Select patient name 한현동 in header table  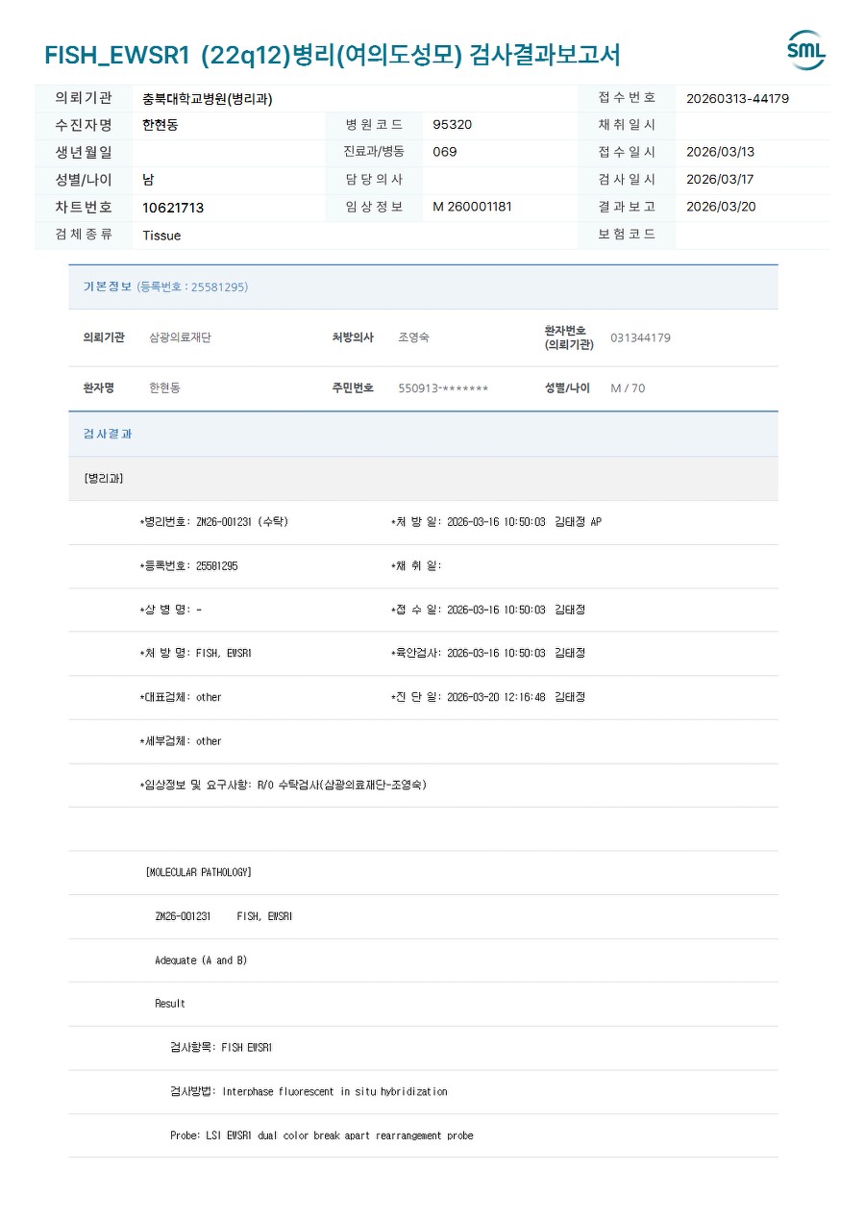click(161, 125)
